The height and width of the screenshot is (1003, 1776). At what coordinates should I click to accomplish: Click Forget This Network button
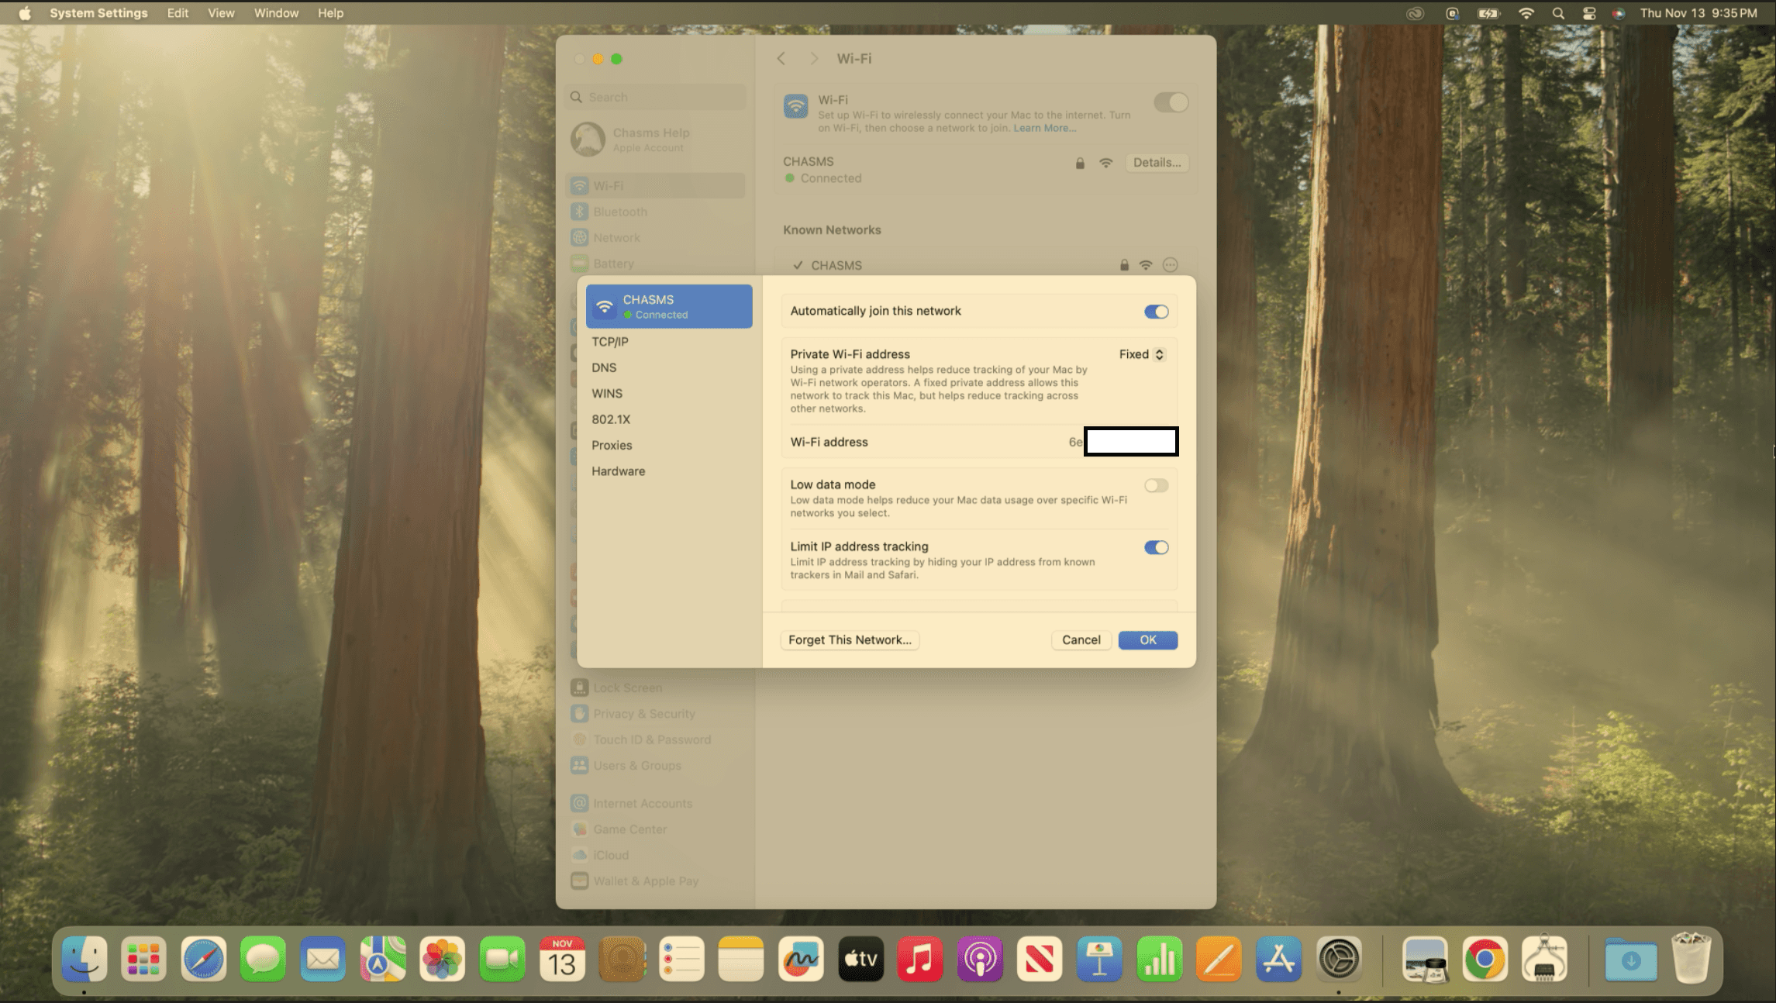850,640
